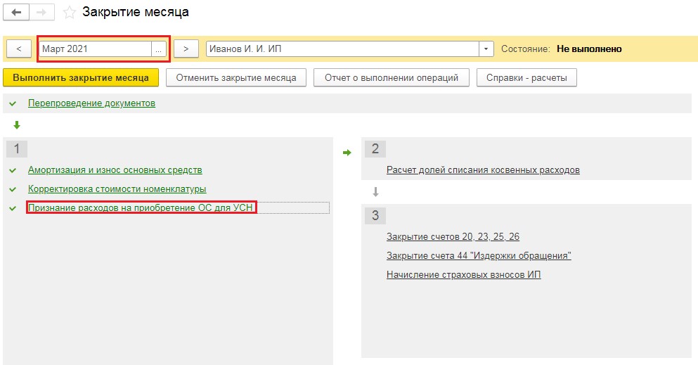Open Амортизация и износ основных средств

[115, 170]
